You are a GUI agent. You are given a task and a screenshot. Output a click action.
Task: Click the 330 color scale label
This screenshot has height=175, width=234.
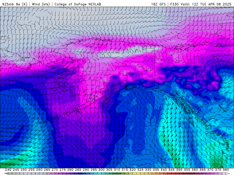click(148, 170)
